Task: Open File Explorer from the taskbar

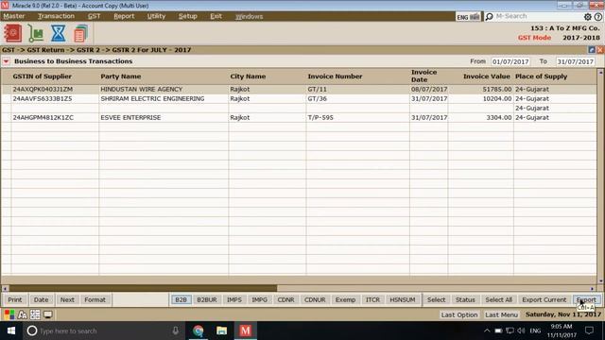Action: pos(221,331)
